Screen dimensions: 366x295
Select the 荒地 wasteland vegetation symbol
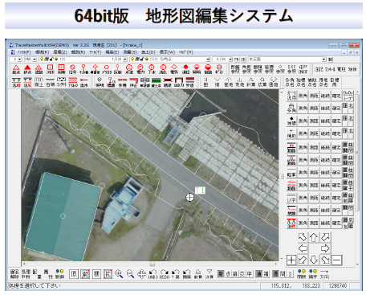pos(239,82)
